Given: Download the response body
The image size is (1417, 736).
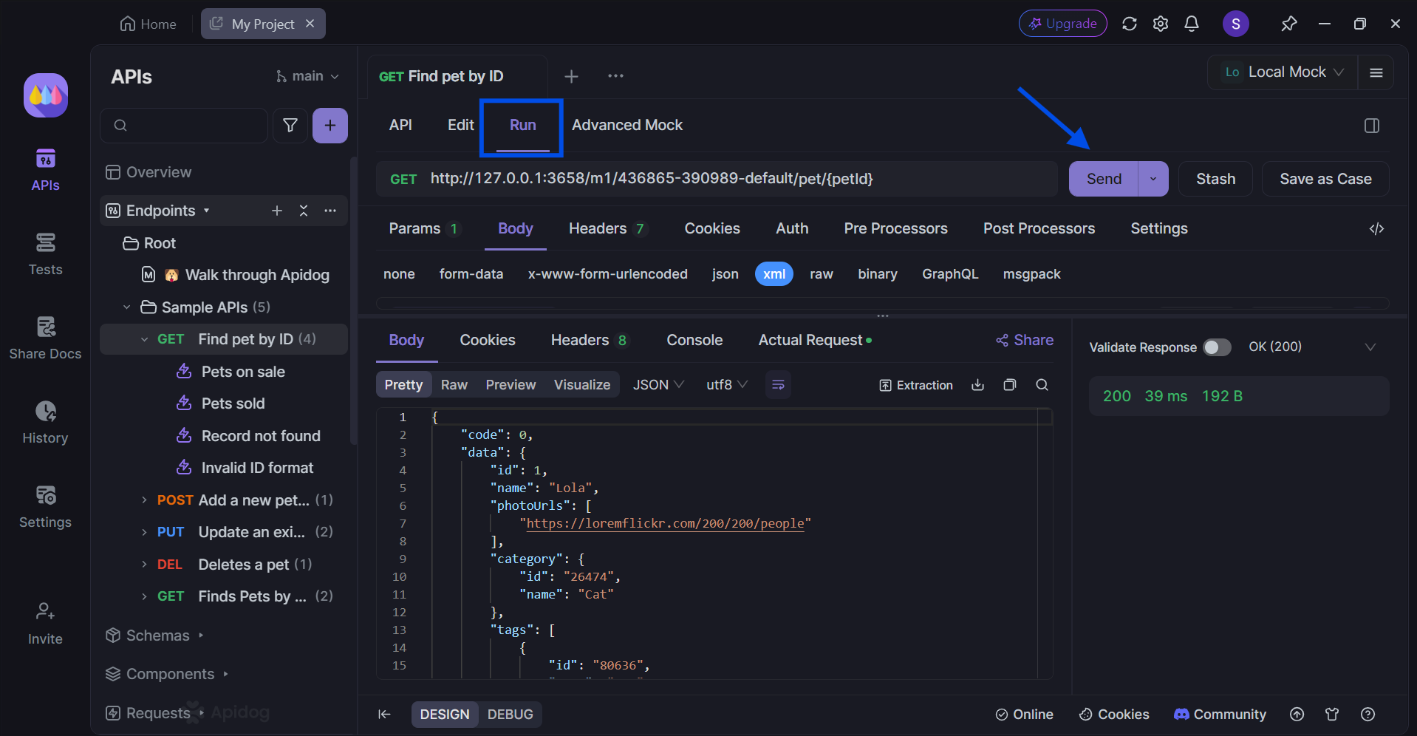Looking at the screenshot, I should 977,385.
